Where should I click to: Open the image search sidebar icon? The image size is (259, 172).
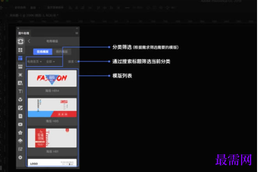[20, 83]
